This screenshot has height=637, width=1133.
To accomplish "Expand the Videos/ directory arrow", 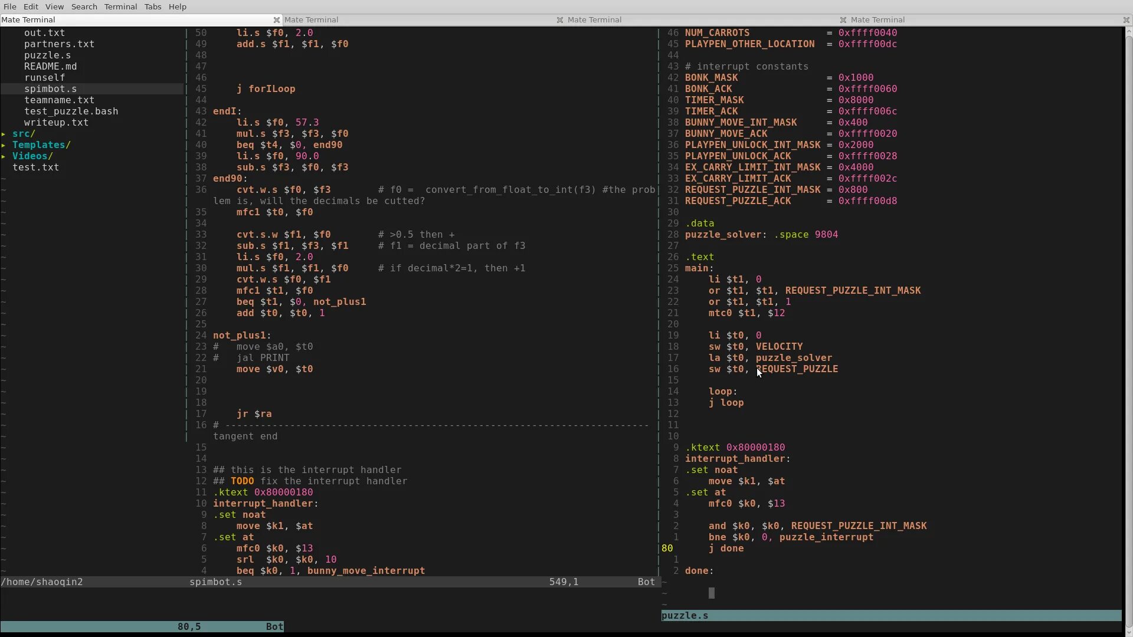I will [4, 156].
